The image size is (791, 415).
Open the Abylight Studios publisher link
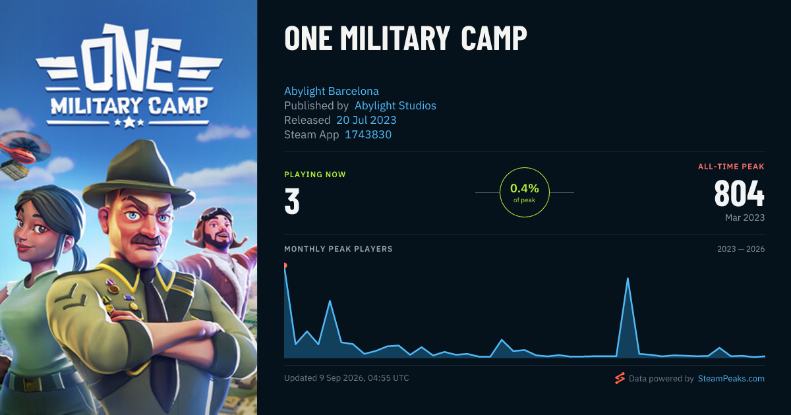395,105
